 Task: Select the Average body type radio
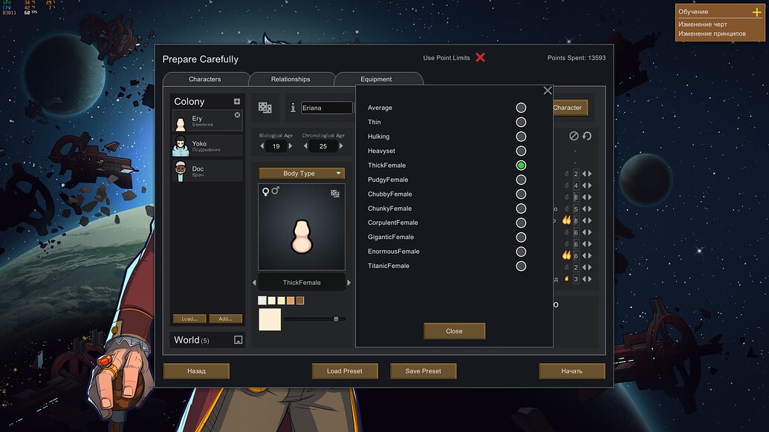[x=521, y=108]
